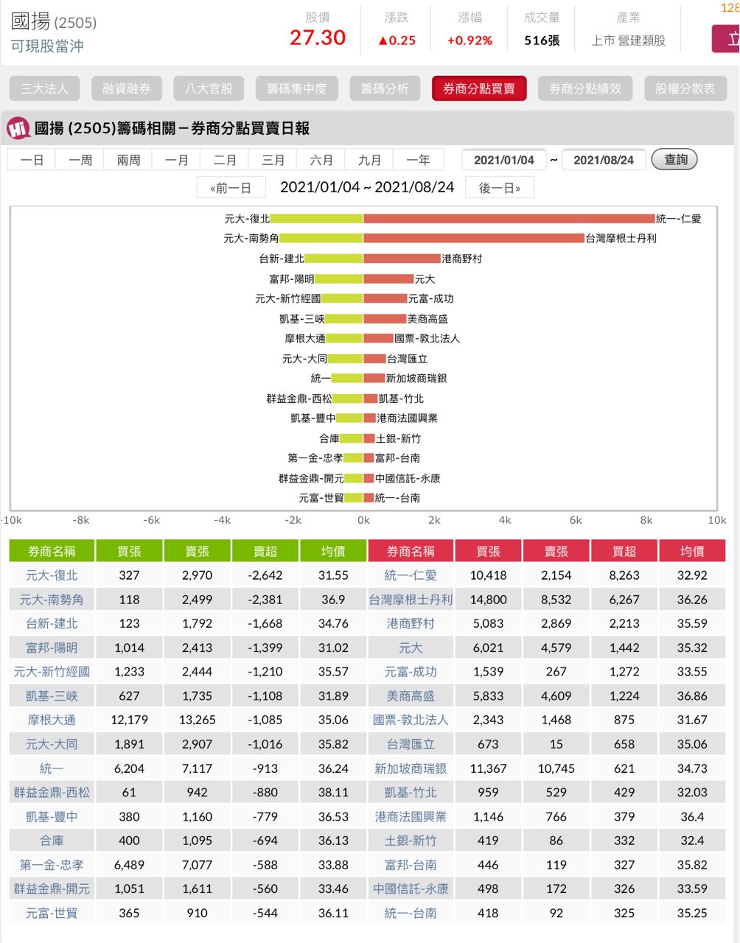Open the 籌碼集中度 tab
This screenshot has height=943, width=740.
[x=296, y=88]
